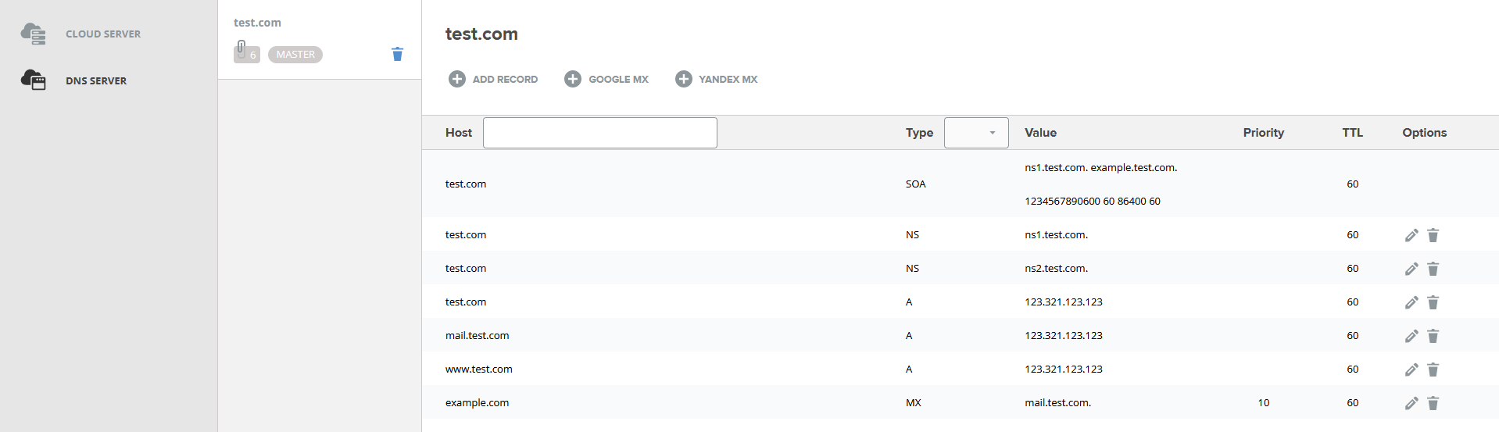The image size is (1499, 432).
Task: Click the paperclip record count icon
Action: click(245, 52)
